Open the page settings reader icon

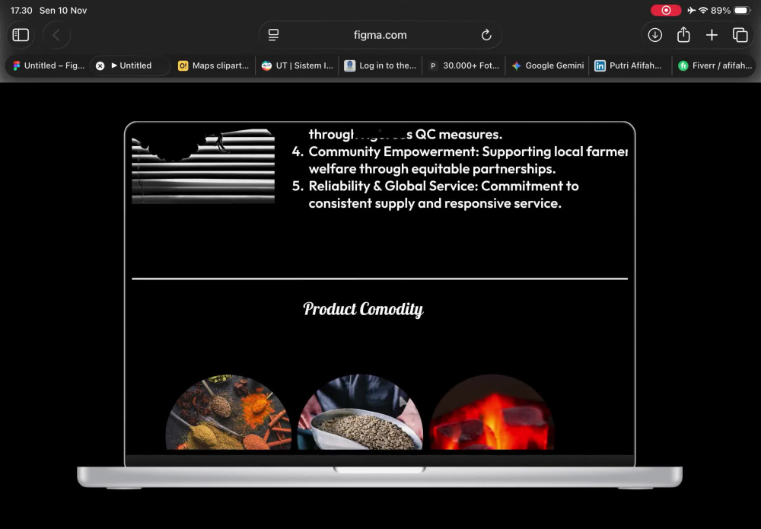pos(273,35)
